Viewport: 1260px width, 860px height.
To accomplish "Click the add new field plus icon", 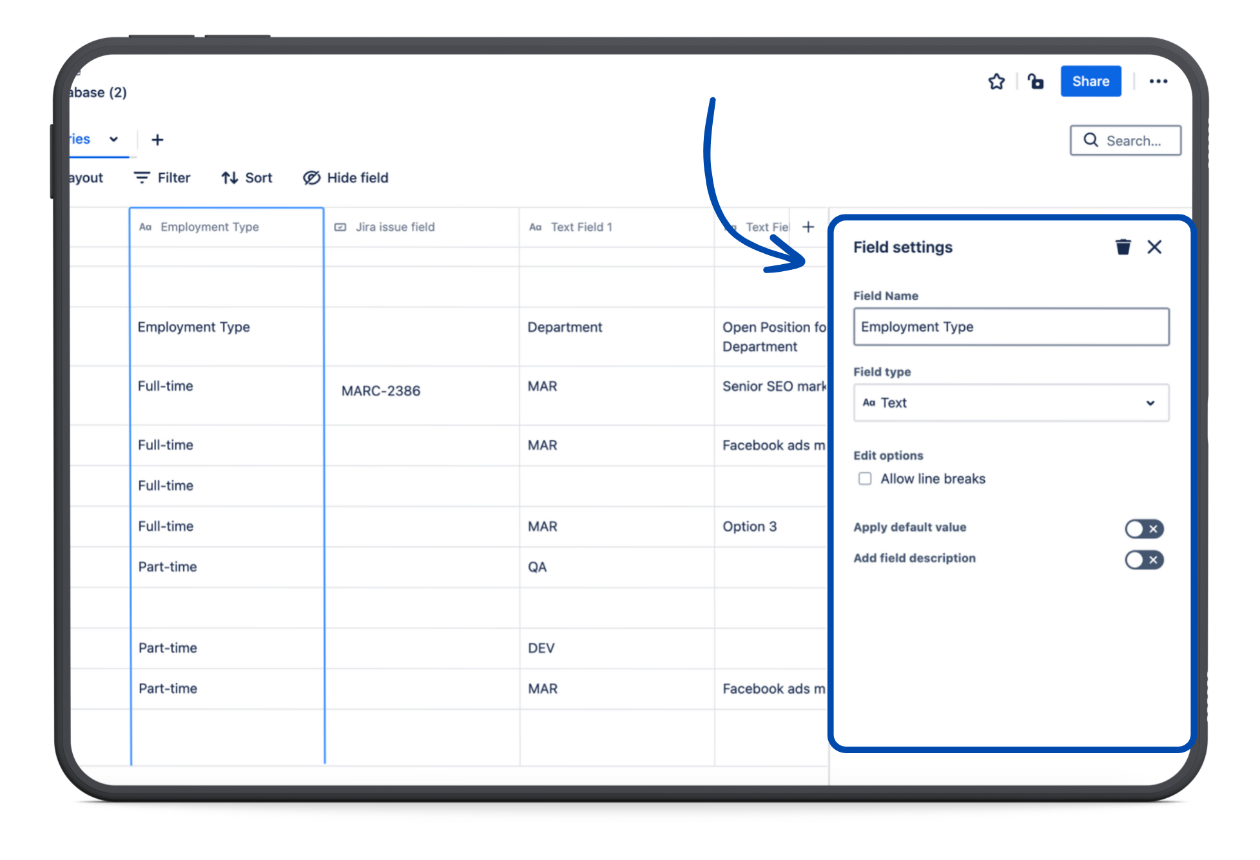I will [x=808, y=227].
